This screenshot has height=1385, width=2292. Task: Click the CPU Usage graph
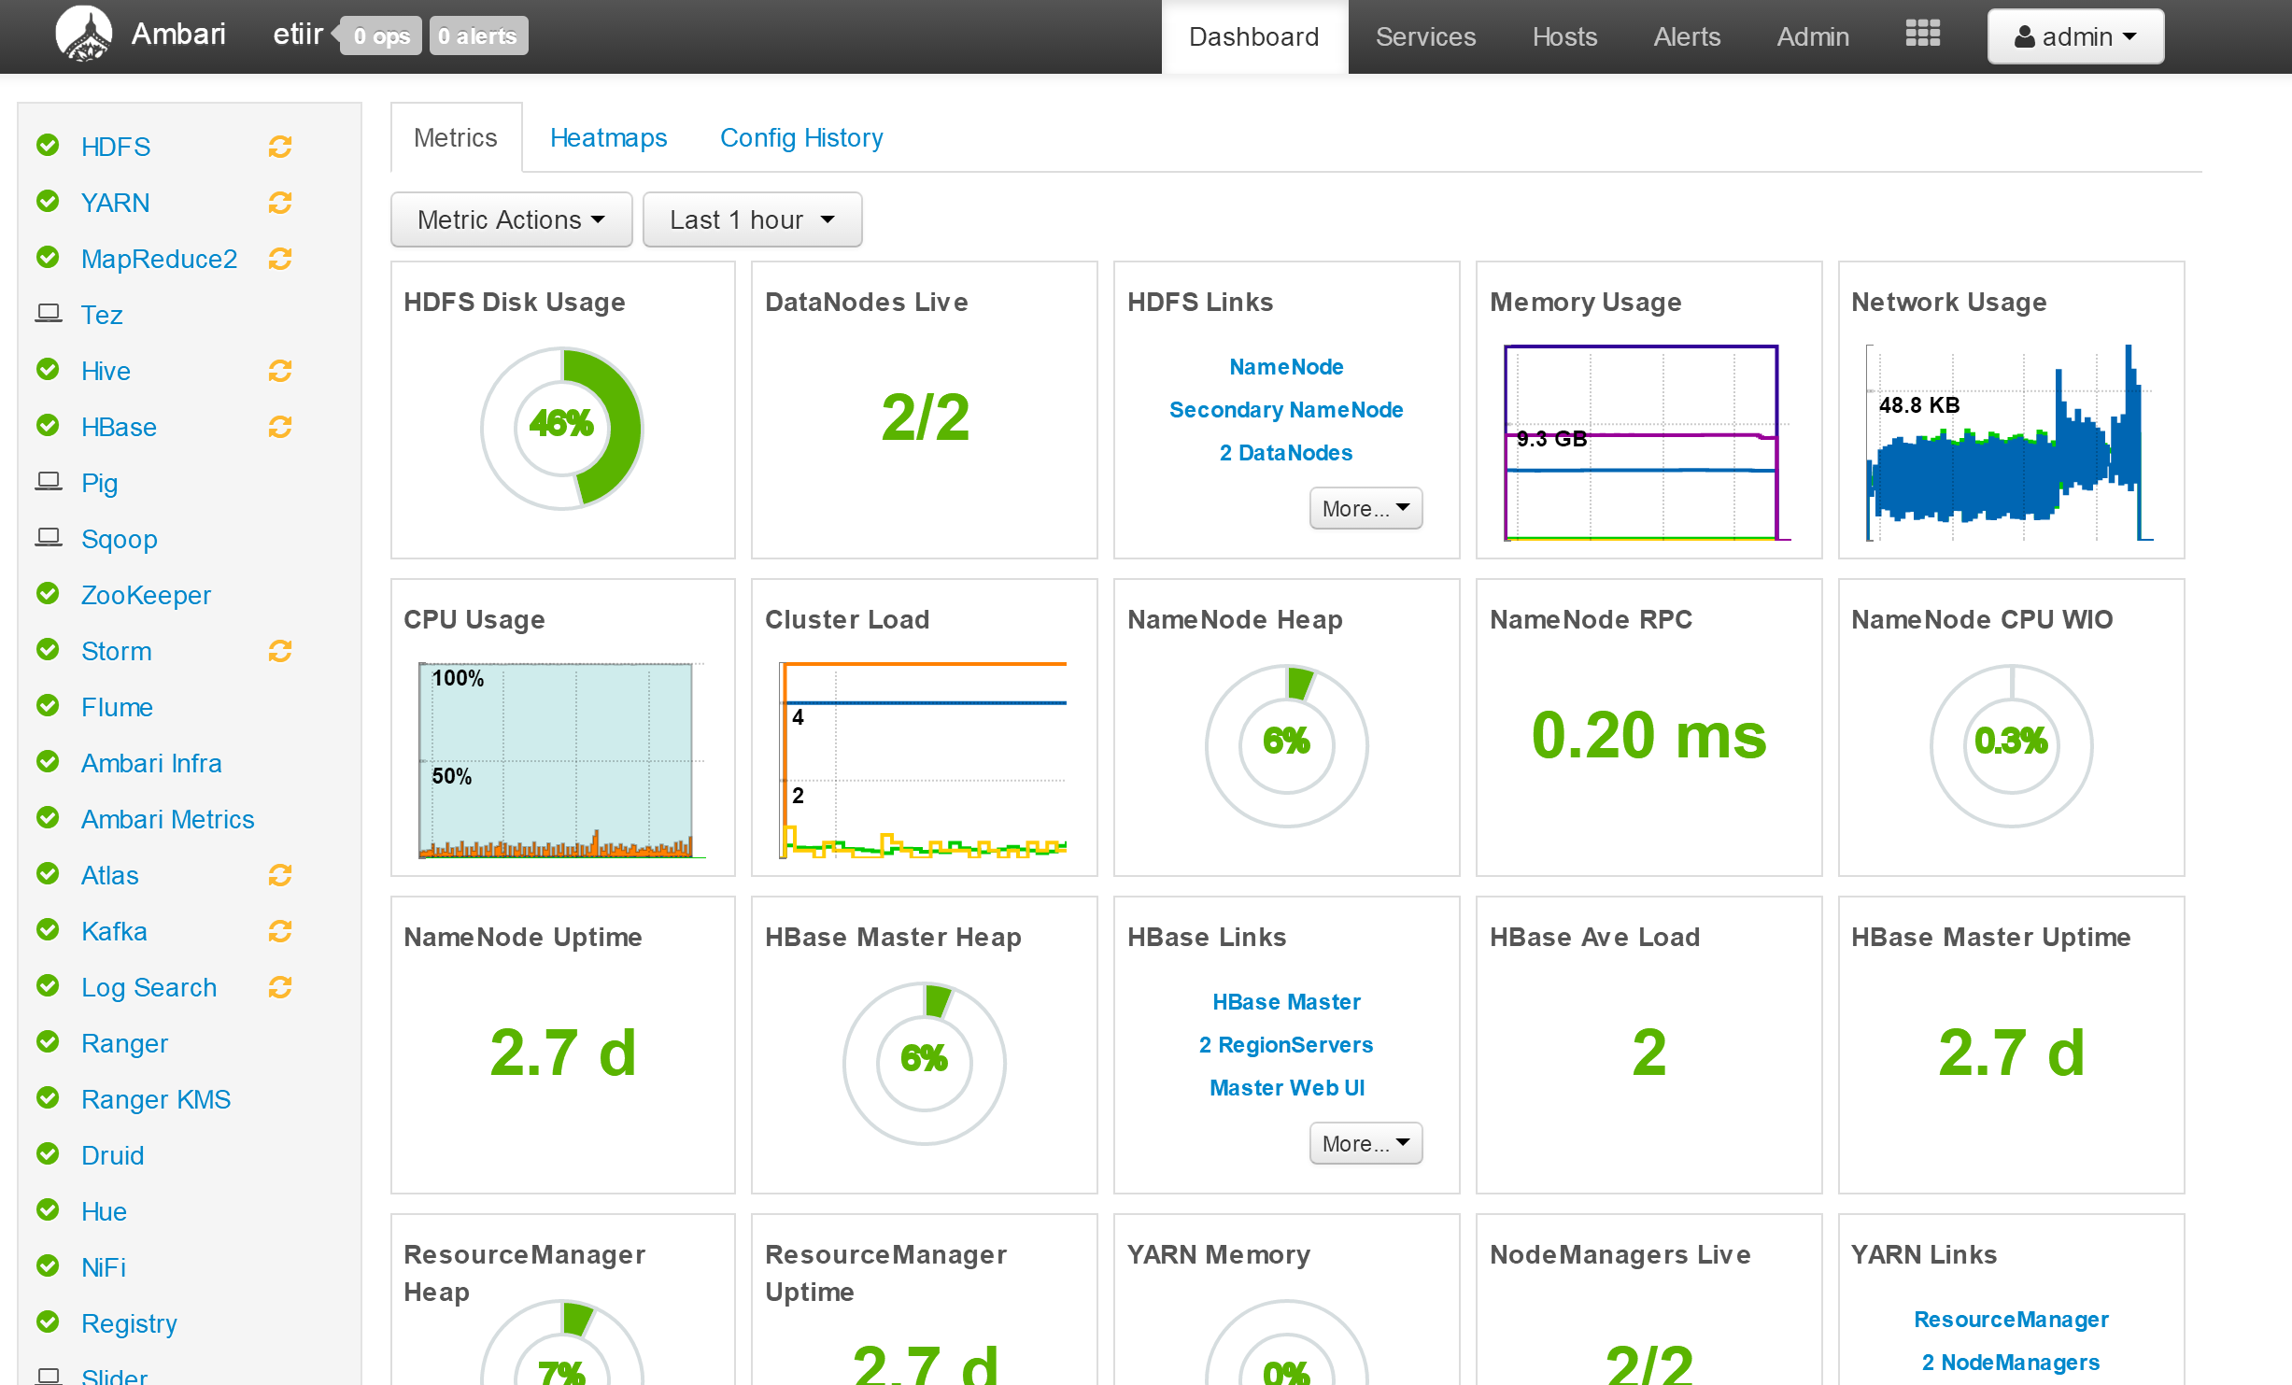coord(562,760)
